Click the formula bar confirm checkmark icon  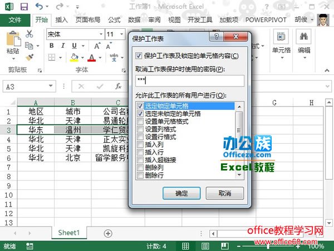pos(100,86)
